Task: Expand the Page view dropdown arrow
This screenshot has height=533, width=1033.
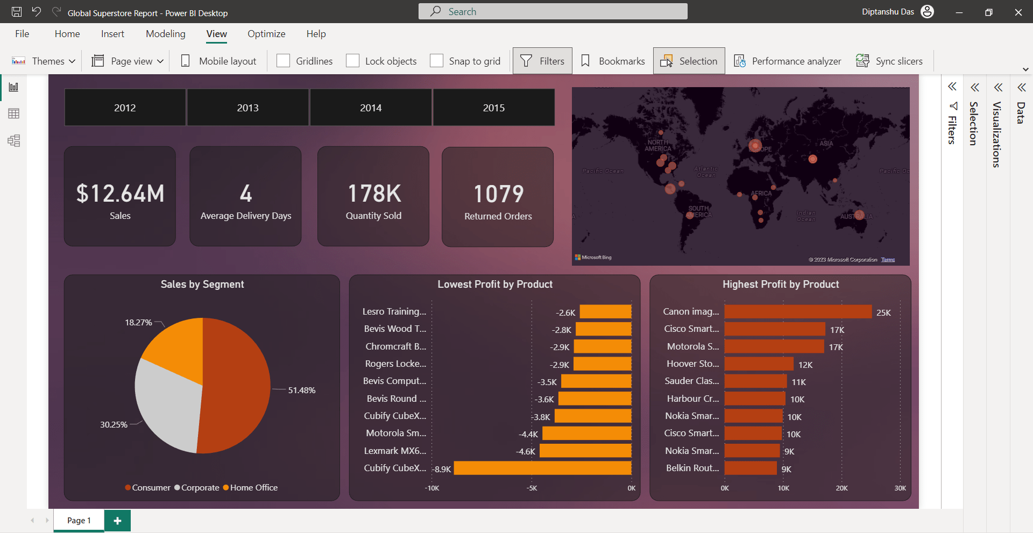Action: pos(160,61)
